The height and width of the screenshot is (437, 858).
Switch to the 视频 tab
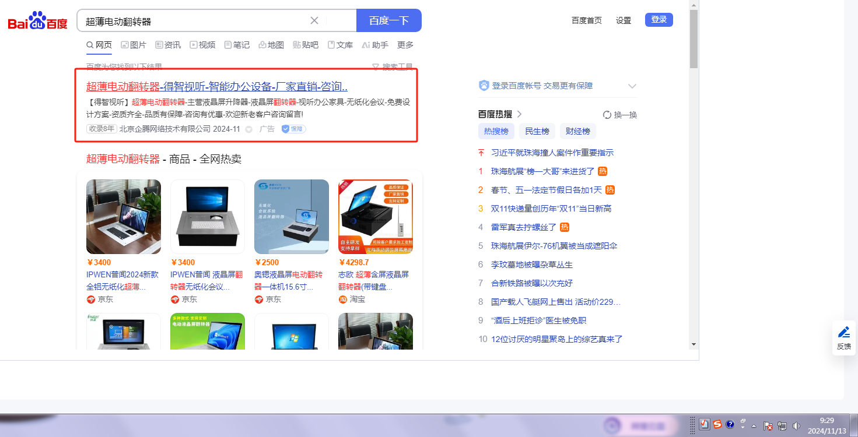click(202, 45)
